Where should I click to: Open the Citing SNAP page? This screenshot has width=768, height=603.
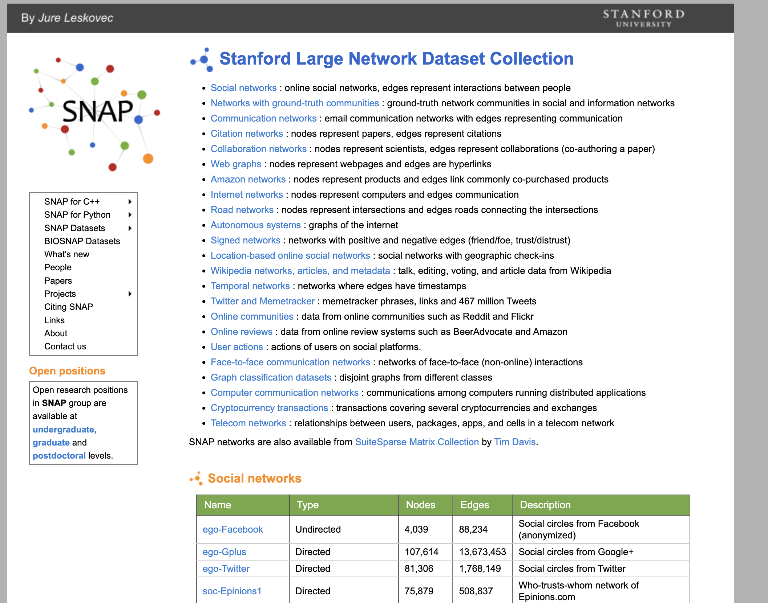(x=68, y=307)
